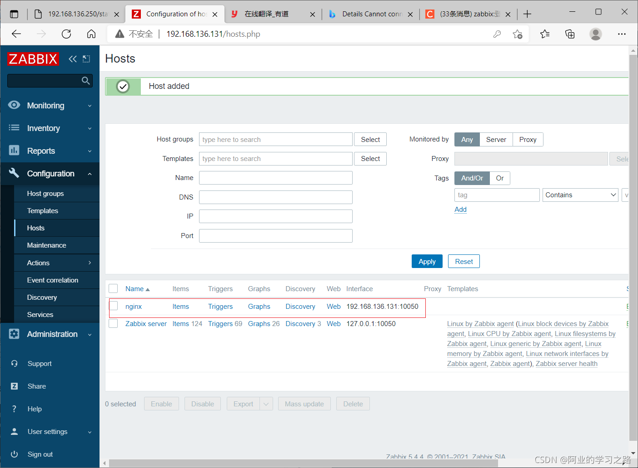The height and width of the screenshot is (468, 638).
Task: Click the Sign out power icon
Action: tap(15, 454)
